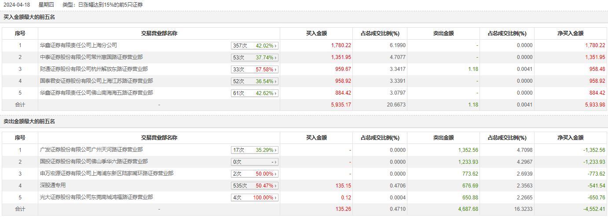The height and width of the screenshot is (217, 608).
Task: Expand the 357次 42.02% stats box
Action: tap(255, 46)
